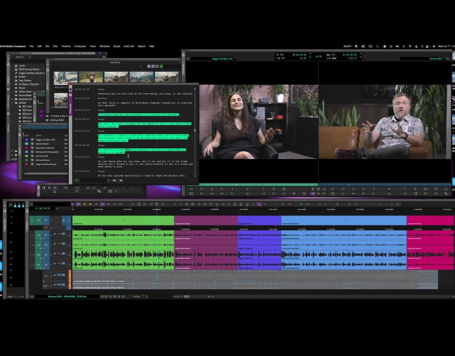Click the yellow Lift arrow in timeline toolbar
The width and height of the screenshot is (455, 356).
click(84, 204)
